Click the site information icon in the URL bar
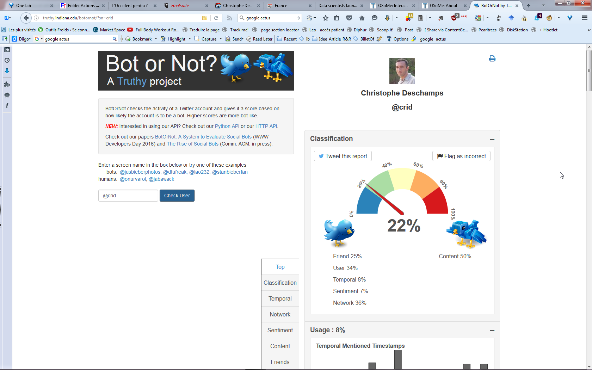Image resolution: width=592 pixels, height=370 pixels. click(36, 18)
